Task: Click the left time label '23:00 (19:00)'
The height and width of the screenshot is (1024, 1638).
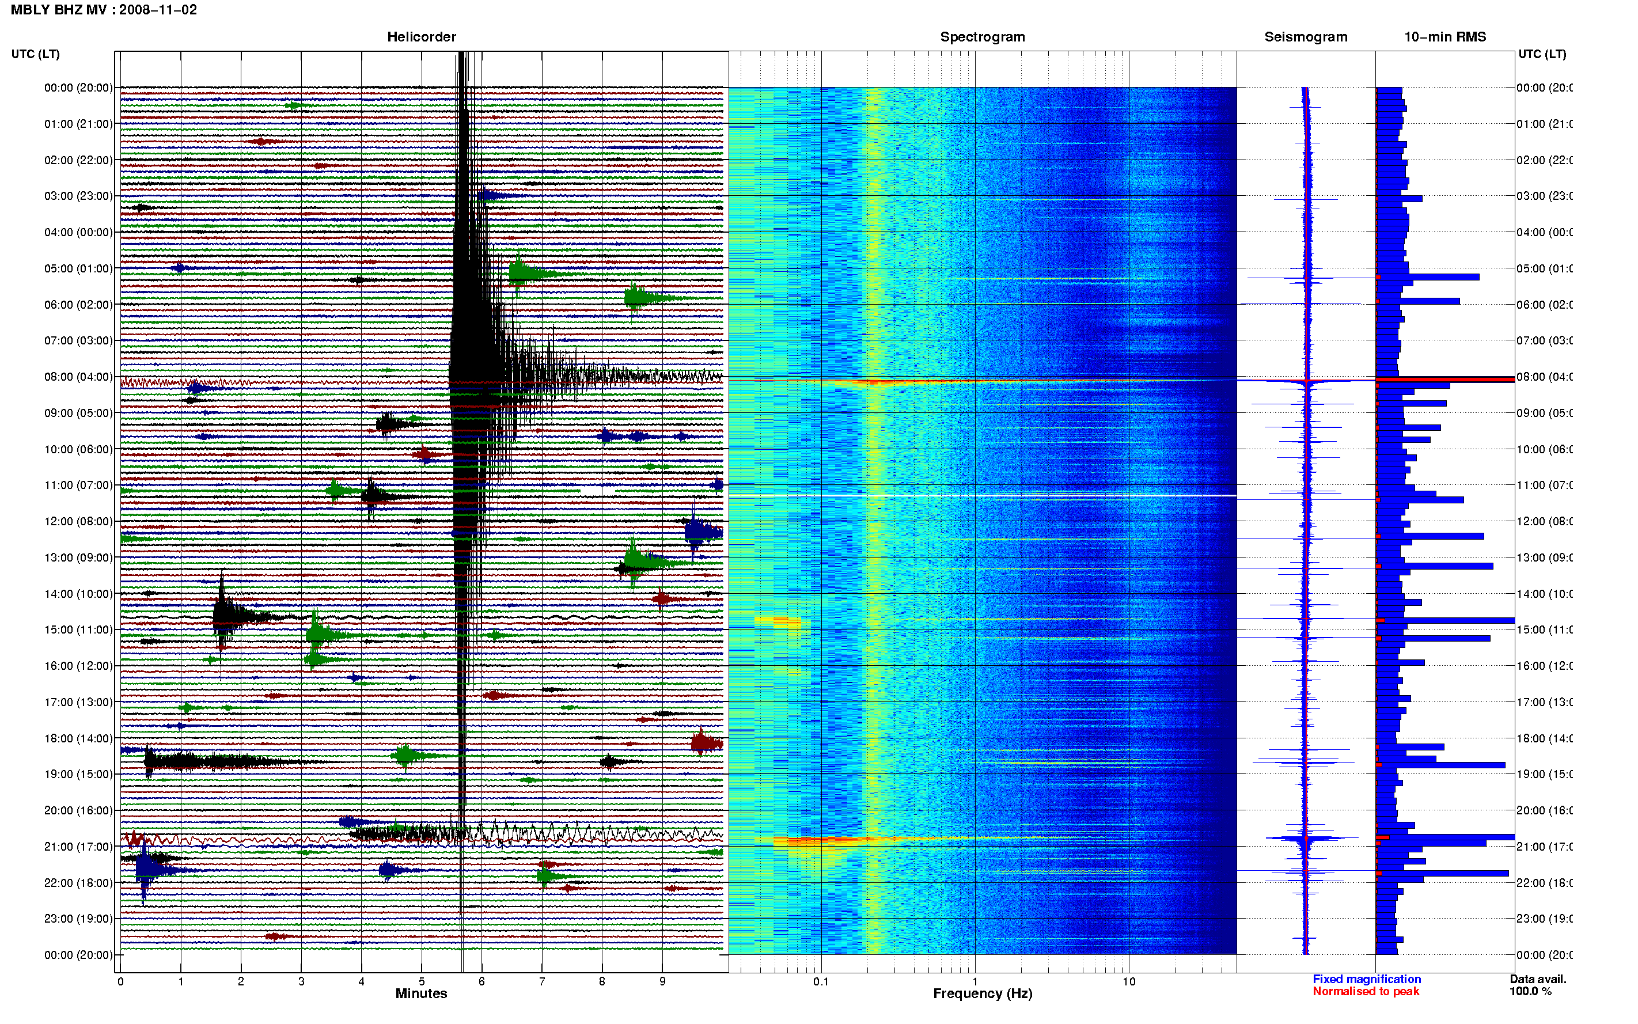Action: click(x=78, y=919)
